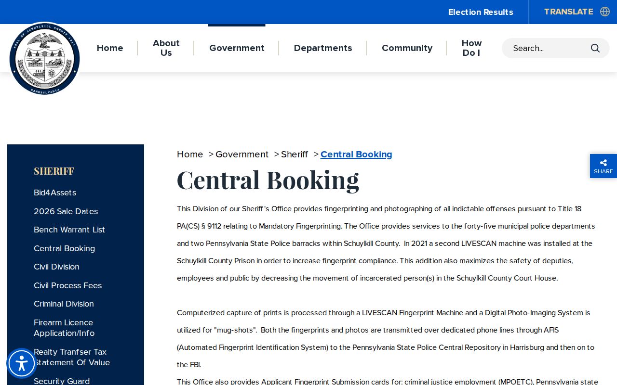Screen dimensions: 617x385
Task: Open 2026 Sale Dates in the sidebar
Action: point(66,211)
